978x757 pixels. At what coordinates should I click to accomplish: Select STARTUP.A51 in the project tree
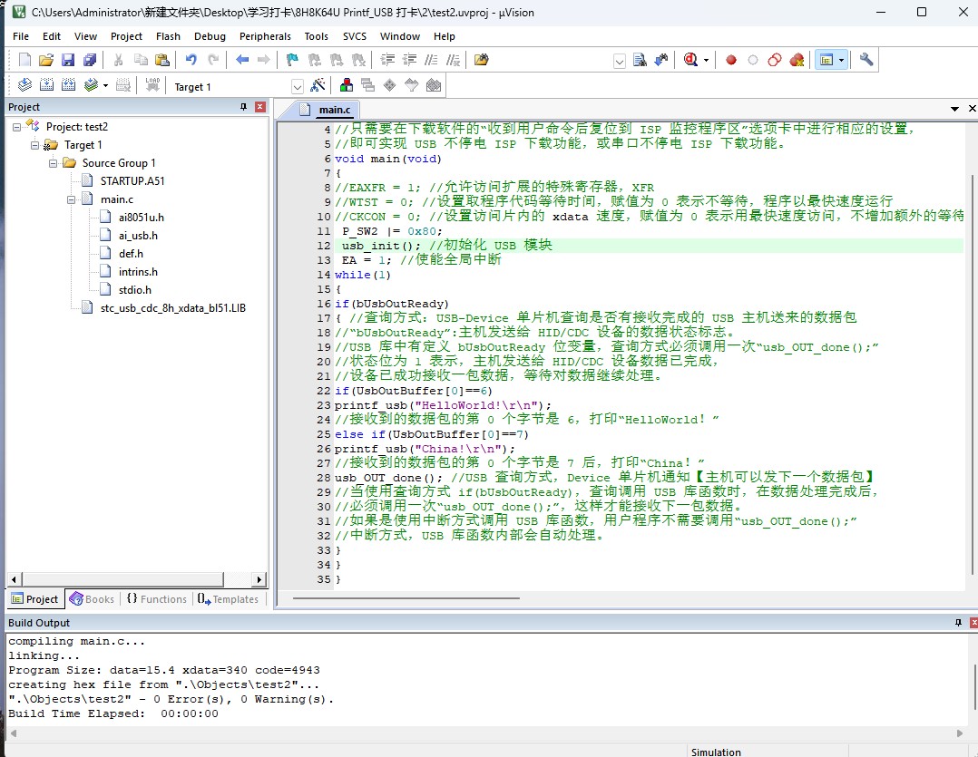click(132, 180)
